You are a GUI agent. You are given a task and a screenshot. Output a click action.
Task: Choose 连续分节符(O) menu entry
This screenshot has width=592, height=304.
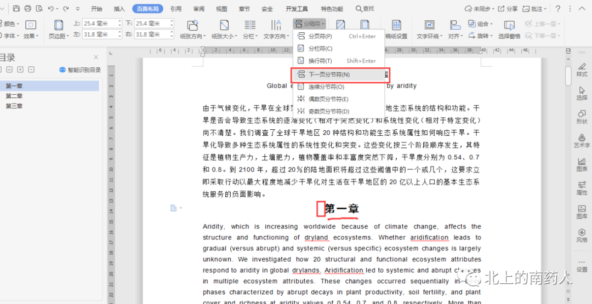coord(326,87)
